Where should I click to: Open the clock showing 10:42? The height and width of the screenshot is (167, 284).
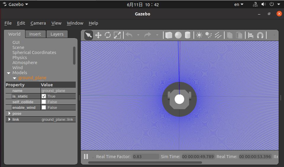pos(143,5)
